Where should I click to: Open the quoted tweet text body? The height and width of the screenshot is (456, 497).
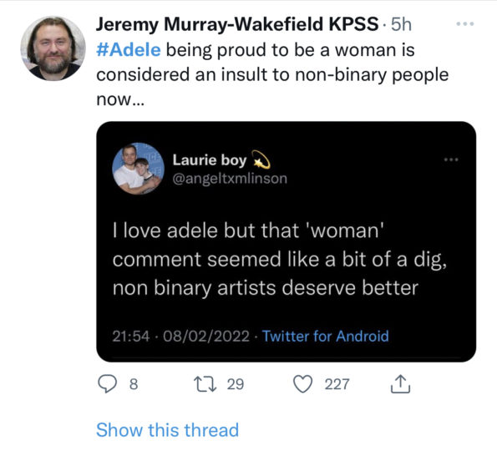coord(280,259)
